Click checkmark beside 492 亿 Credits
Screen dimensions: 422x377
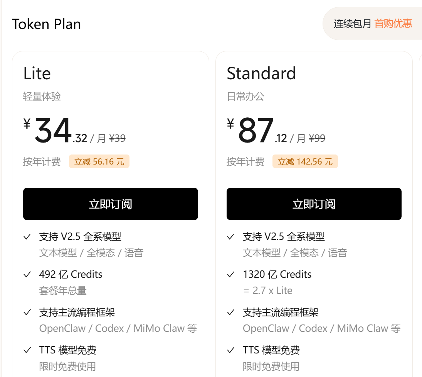click(27, 275)
